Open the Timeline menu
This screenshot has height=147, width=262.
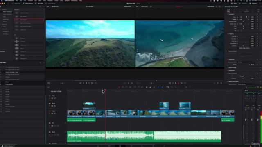pyautogui.click(x=30, y=1)
